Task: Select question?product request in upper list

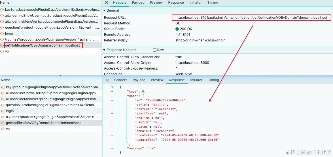Action: (51, 28)
